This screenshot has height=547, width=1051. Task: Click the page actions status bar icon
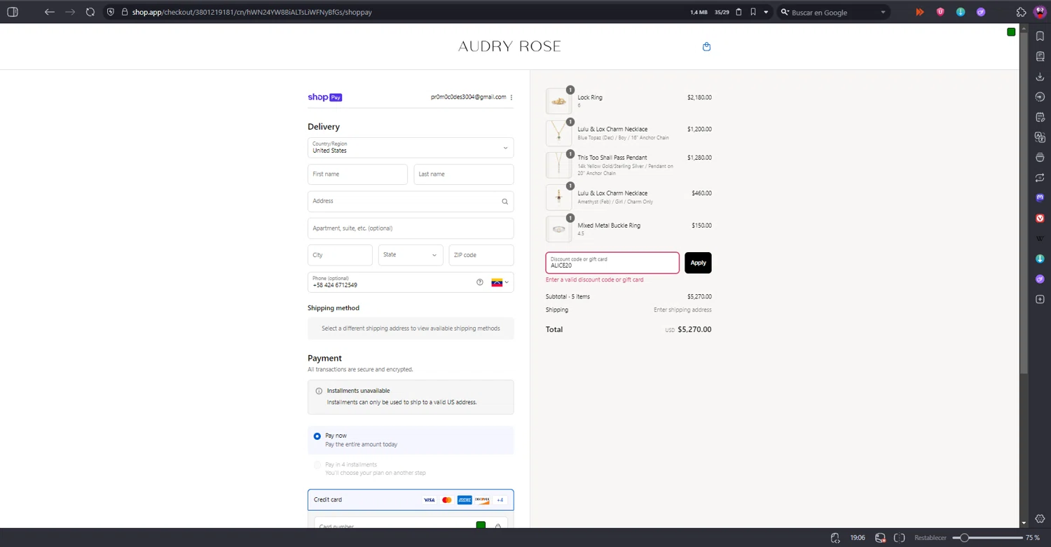pyautogui.click(x=835, y=538)
